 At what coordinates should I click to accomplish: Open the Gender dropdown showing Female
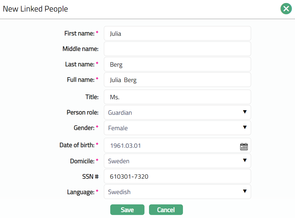coord(177,128)
